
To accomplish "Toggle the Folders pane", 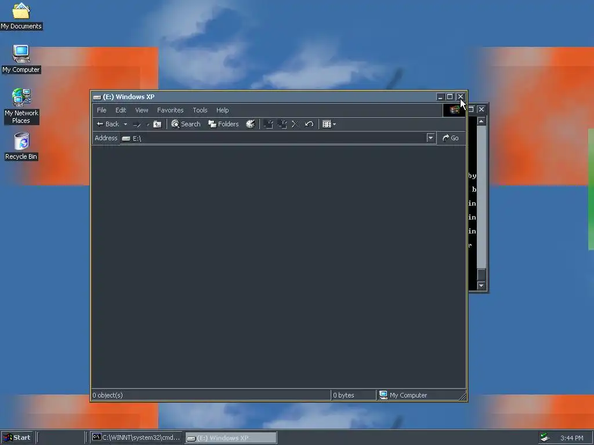I will point(223,124).
